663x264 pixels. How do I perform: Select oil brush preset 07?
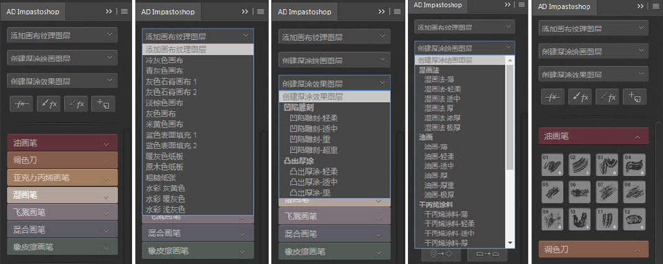607,192
